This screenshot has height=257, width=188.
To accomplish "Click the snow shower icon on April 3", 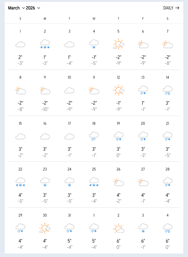I will [143, 228].
